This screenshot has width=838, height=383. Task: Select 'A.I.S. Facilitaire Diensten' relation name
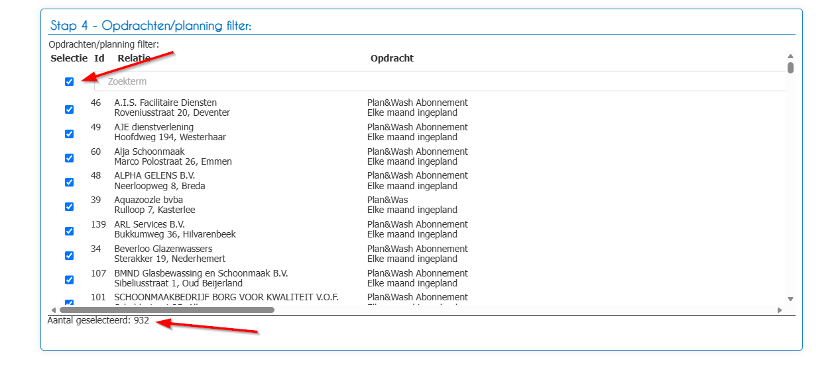[x=166, y=103]
